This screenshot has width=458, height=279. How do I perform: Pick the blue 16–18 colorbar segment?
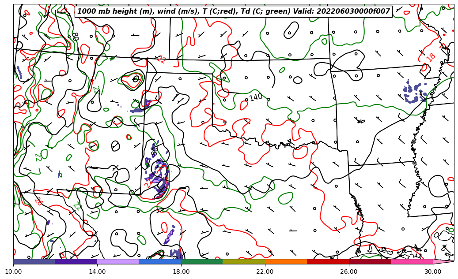[159, 261]
